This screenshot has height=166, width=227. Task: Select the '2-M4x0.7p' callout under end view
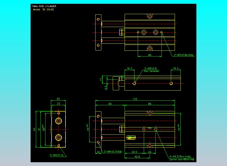pyautogui.click(x=57, y=155)
